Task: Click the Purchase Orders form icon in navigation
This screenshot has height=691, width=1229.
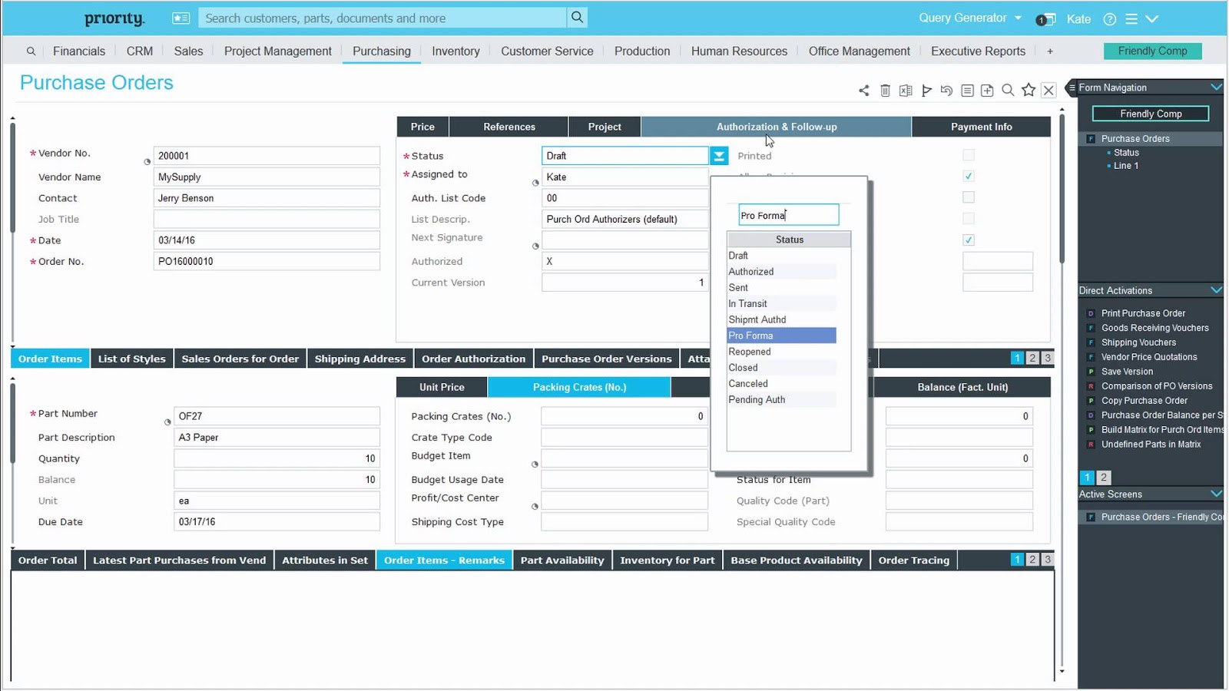Action: tap(1091, 139)
